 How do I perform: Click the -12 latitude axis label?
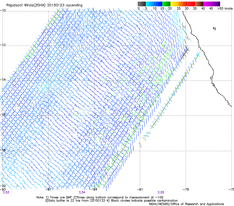click(x=3, y=45)
